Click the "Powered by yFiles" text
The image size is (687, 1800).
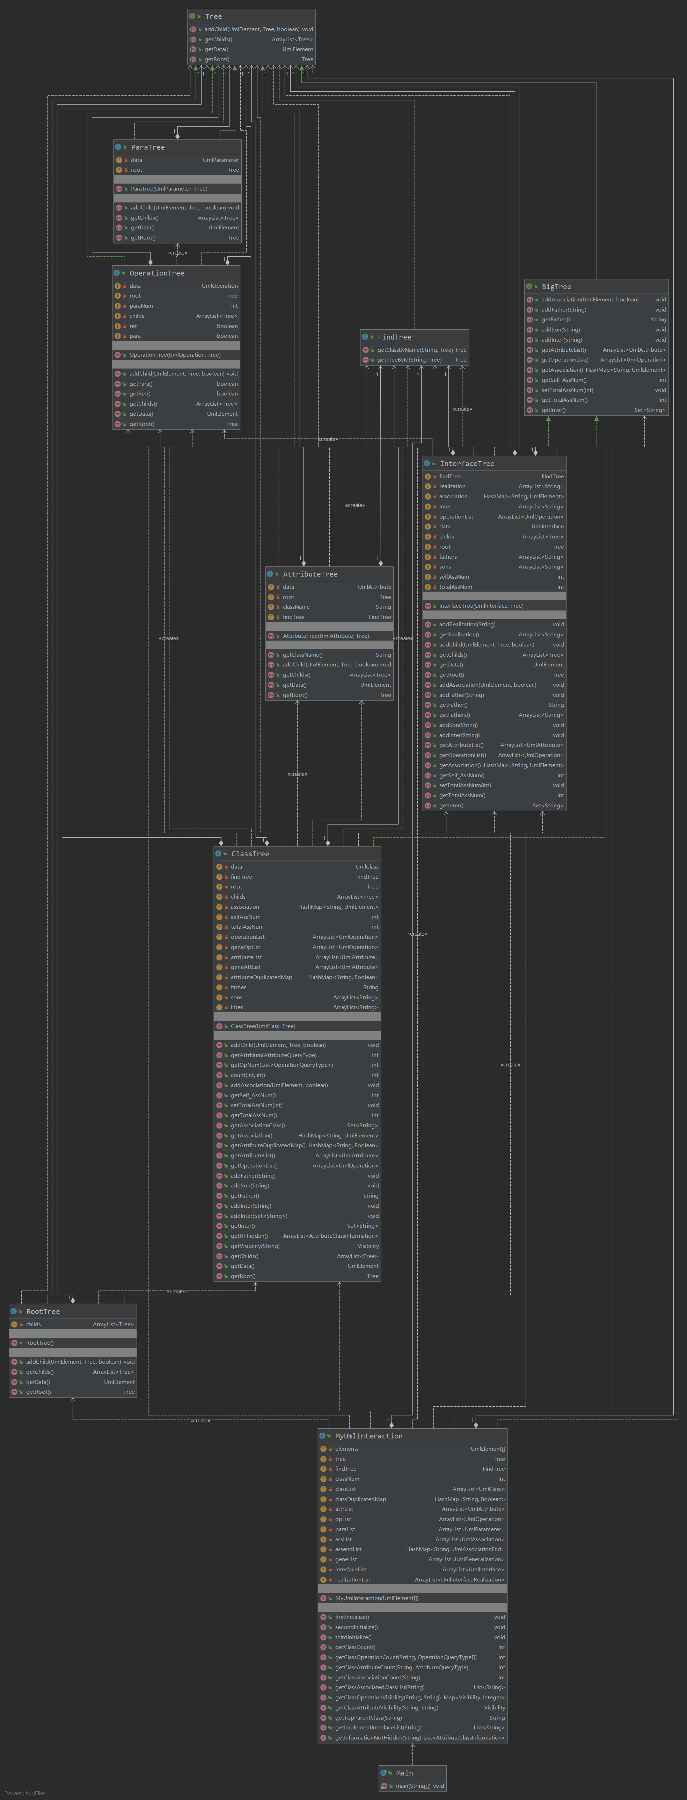point(25,1793)
